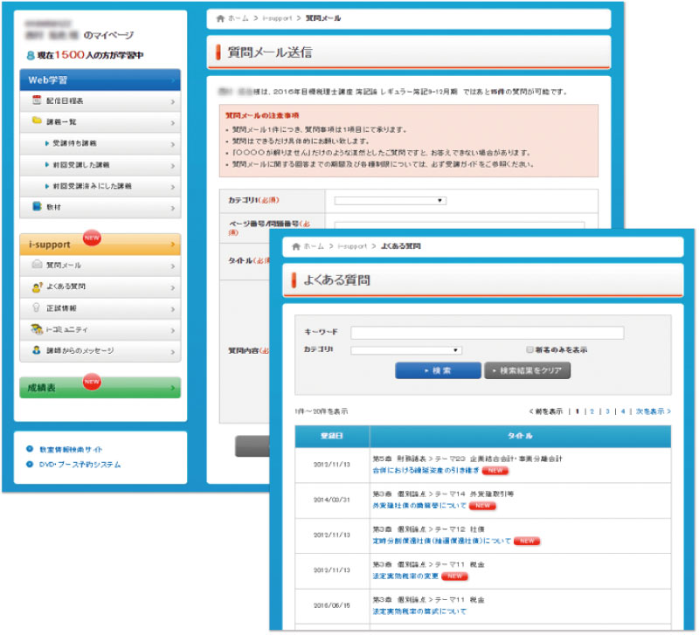
Task: Click the キーワード search input field
Action: point(487,333)
